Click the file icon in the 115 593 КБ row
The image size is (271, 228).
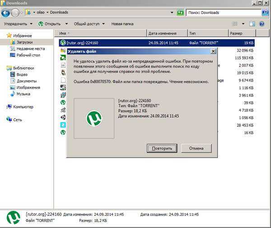[63, 58]
